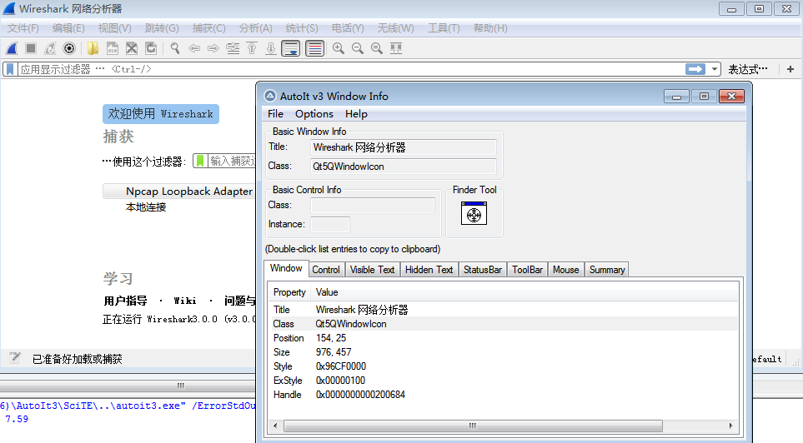Viewport: 803px width, 443px height.
Task: Jump to last packet icon
Action: (x=271, y=48)
